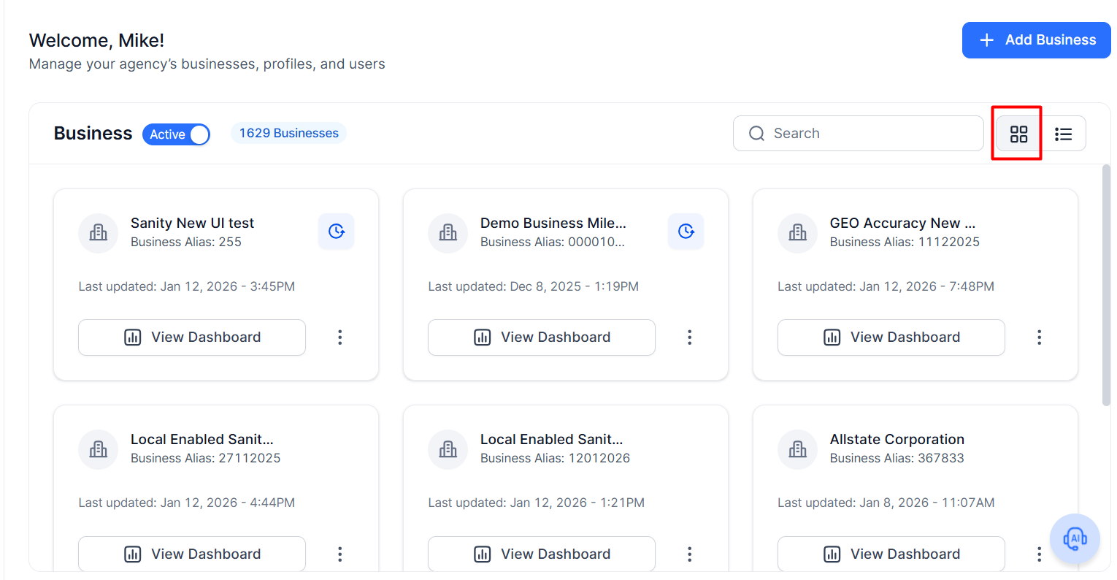Click the Welcome, Mike! heading
Screen dimensions: 1117x580
coord(96,40)
